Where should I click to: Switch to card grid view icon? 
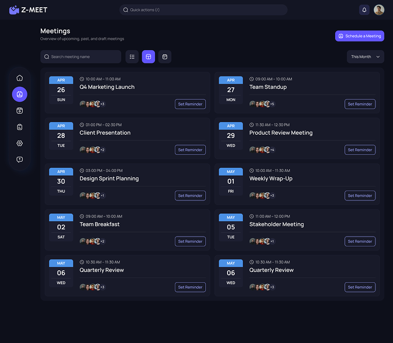(x=148, y=57)
